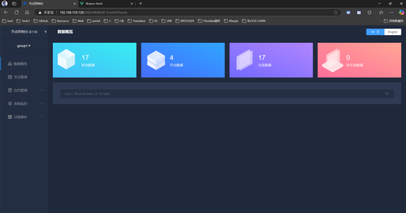The image size is (406, 213).
Task: Click the search magnifier icon in block search
Action: pos(387,94)
